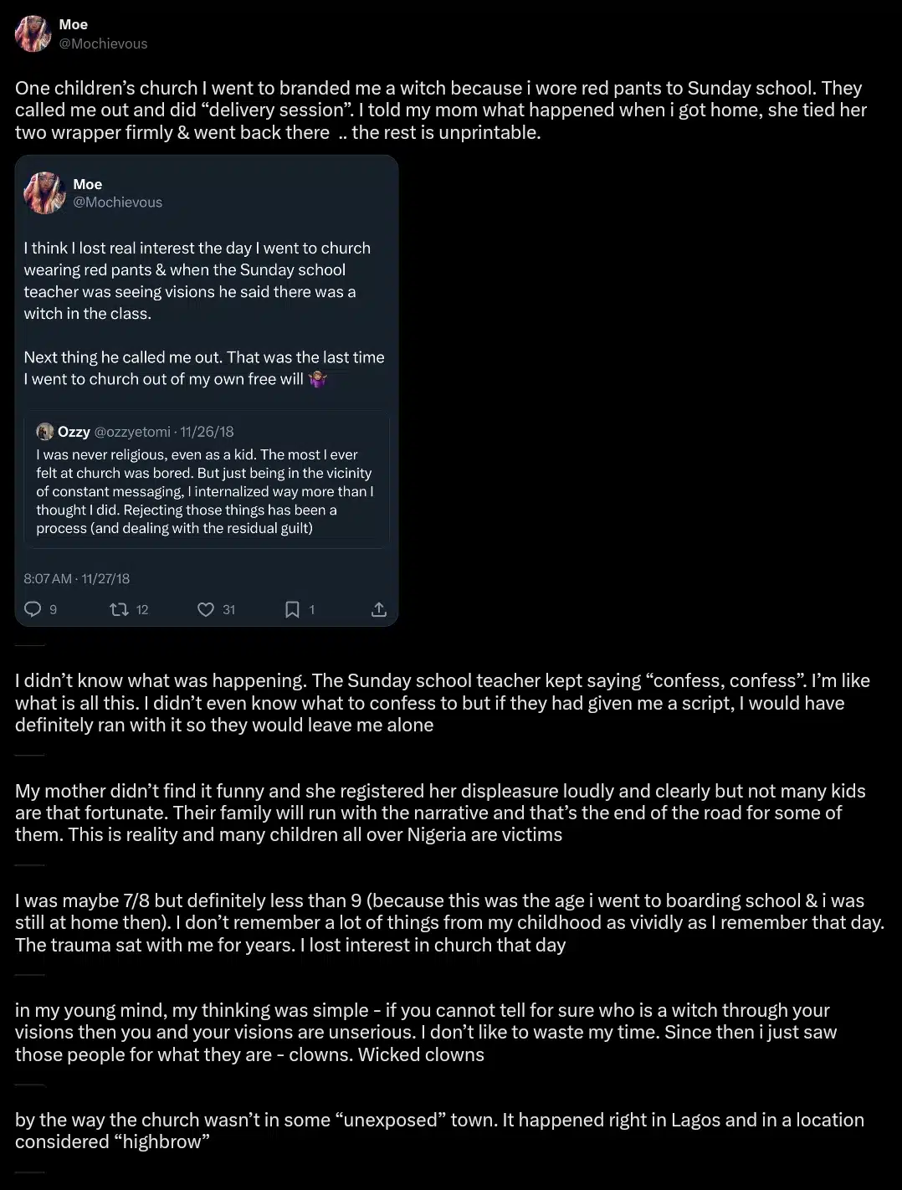Click the Ozzy display name
The height and width of the screenshot is (1190, 902).
coord(74,432)
